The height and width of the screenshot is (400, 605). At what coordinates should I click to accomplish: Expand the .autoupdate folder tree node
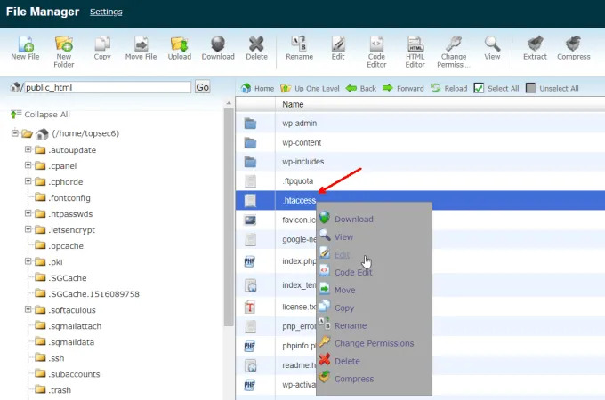point(28,150)
